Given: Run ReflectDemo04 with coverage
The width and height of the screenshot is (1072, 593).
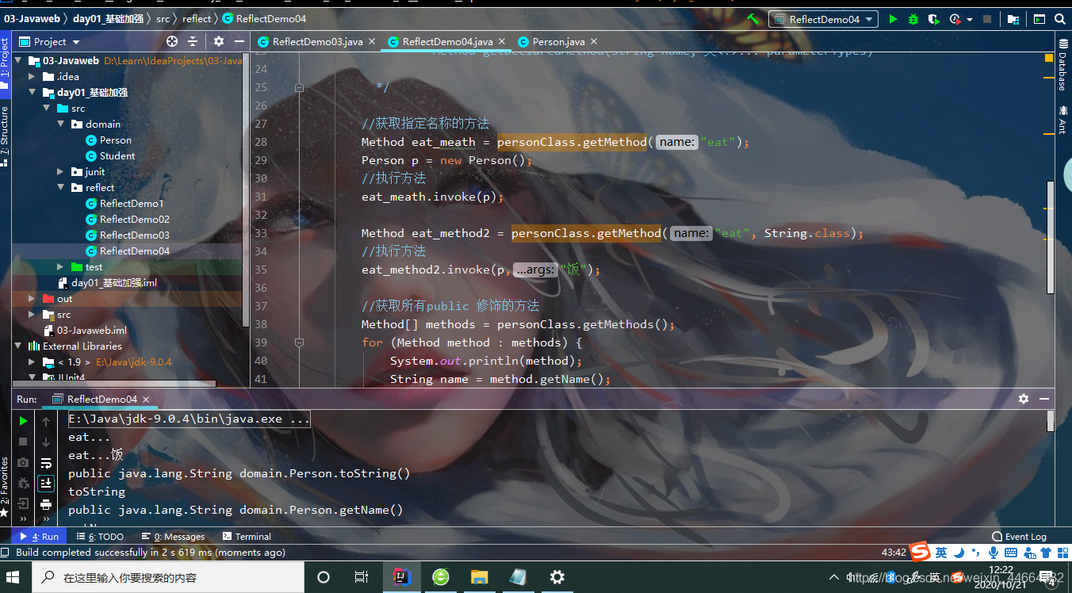Looking at the screenshot, I should (934, 19).
